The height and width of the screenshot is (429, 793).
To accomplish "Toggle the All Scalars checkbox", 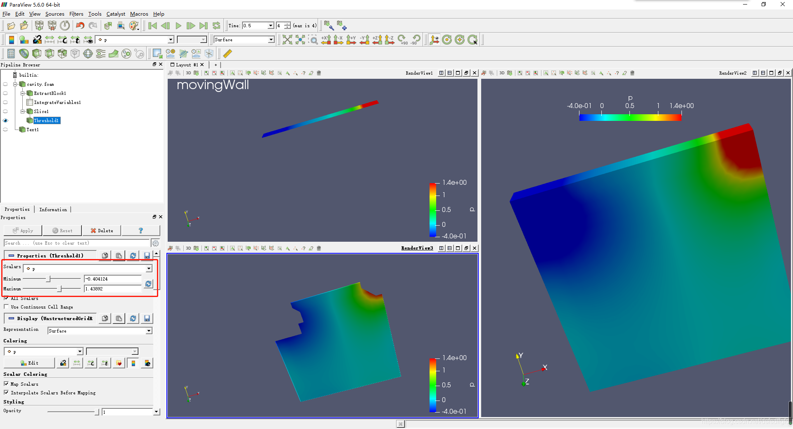I will [6, 298].
